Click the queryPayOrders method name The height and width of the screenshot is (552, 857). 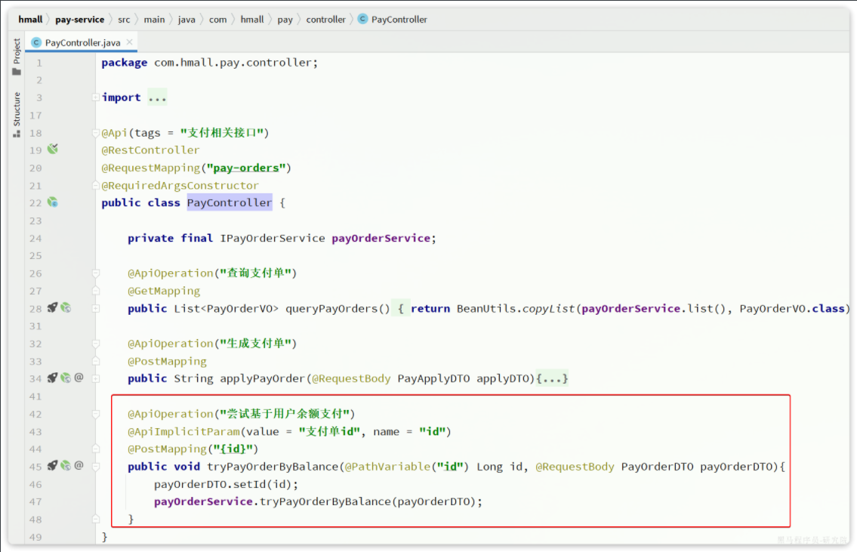331,309
